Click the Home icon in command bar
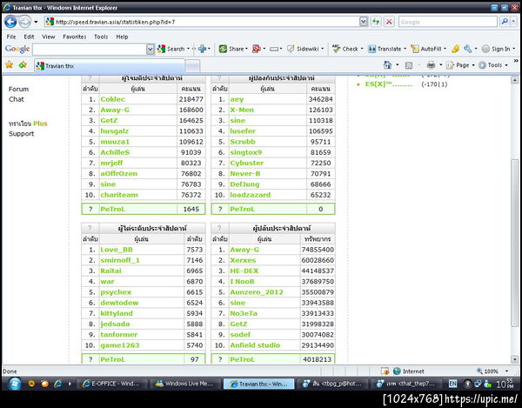Image resolution: width=522 pixels, height=408 pixels. (x=387, y=65)
